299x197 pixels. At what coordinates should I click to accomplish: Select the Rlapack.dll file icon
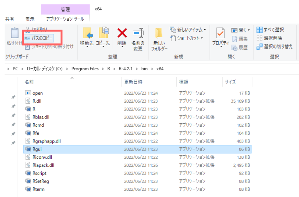(x=28, y=165)
